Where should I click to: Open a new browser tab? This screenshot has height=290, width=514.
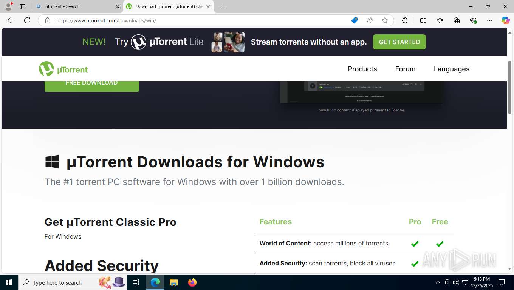coord(222,6)
